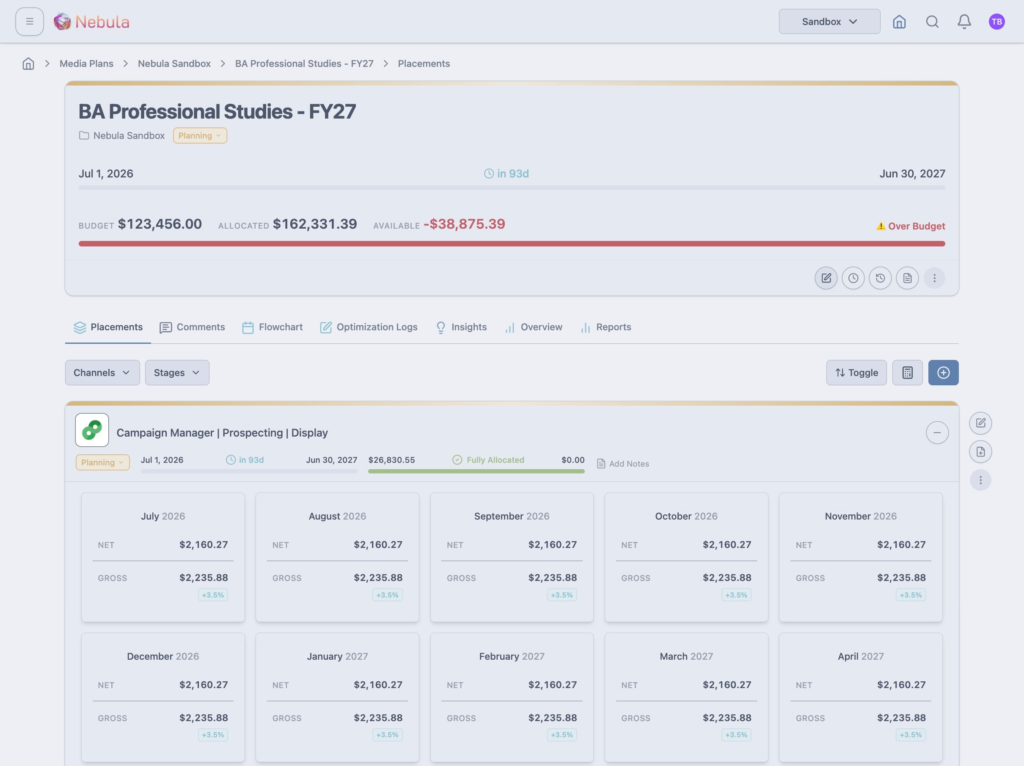Image resolution: width=1024 pixels, height=766 pixels.
Task: Add a new placement plus button
Action: tap(943, 372)
